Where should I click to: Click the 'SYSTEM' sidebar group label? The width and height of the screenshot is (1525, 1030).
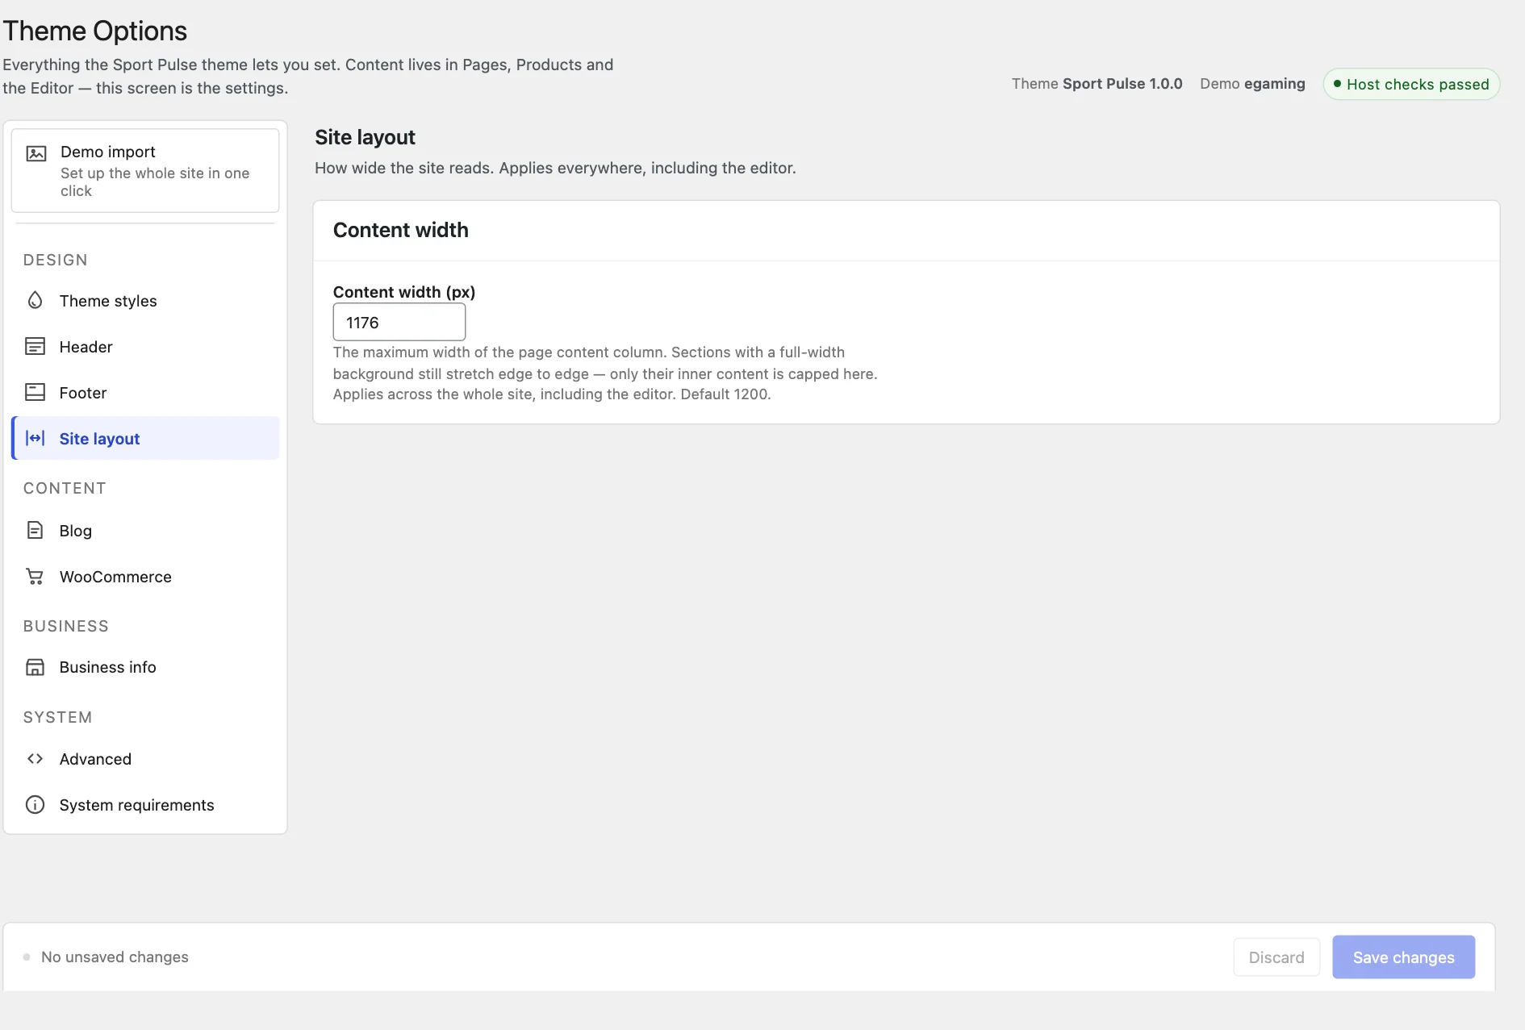coord(58,718)
